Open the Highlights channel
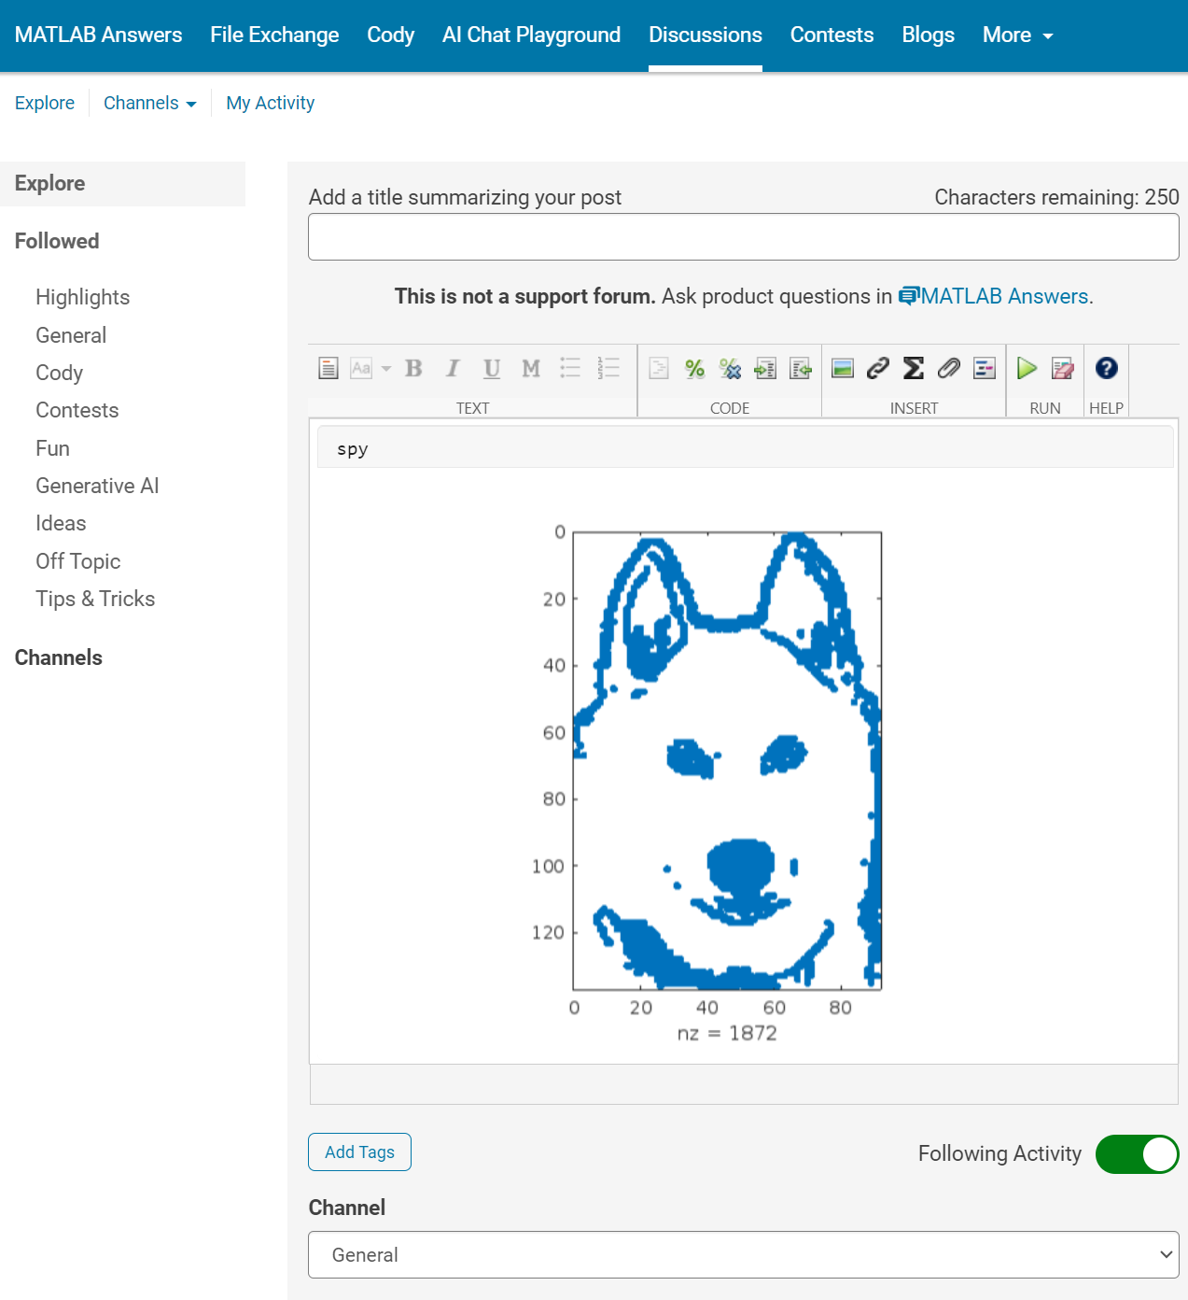The image size is (1188, 1300). click(x=83, y=297)
